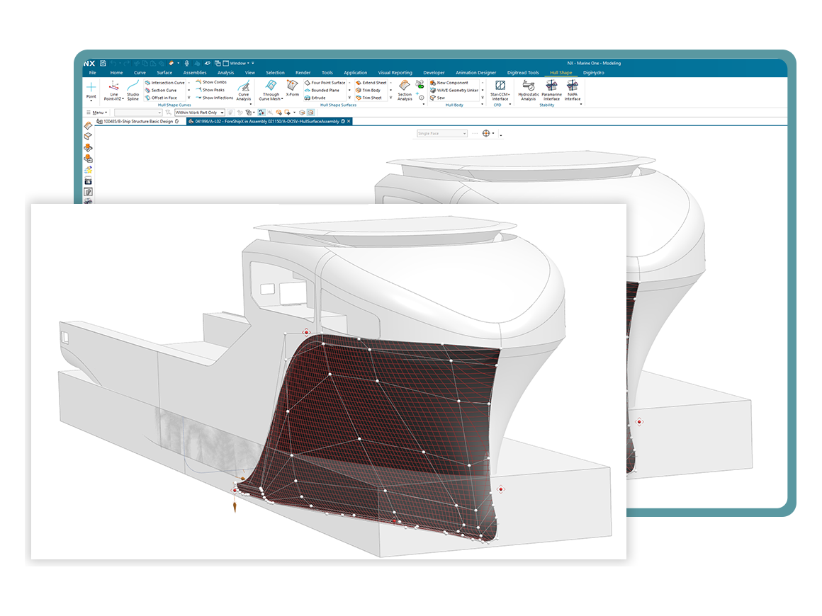The width and height of the screenshot is (822, 616).
Task: Create an Intersection Curve
Action: coord(164,83)
